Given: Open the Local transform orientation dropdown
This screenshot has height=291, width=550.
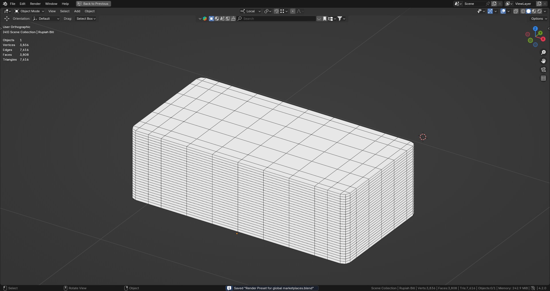Looking at the screenshot, I should click(251, 11).
